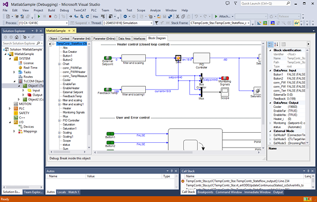Image resolution: width=317 pixels, height=202 pixels.
Task: Click the Categorized sort icon in property grid
Action: [271, 44]
